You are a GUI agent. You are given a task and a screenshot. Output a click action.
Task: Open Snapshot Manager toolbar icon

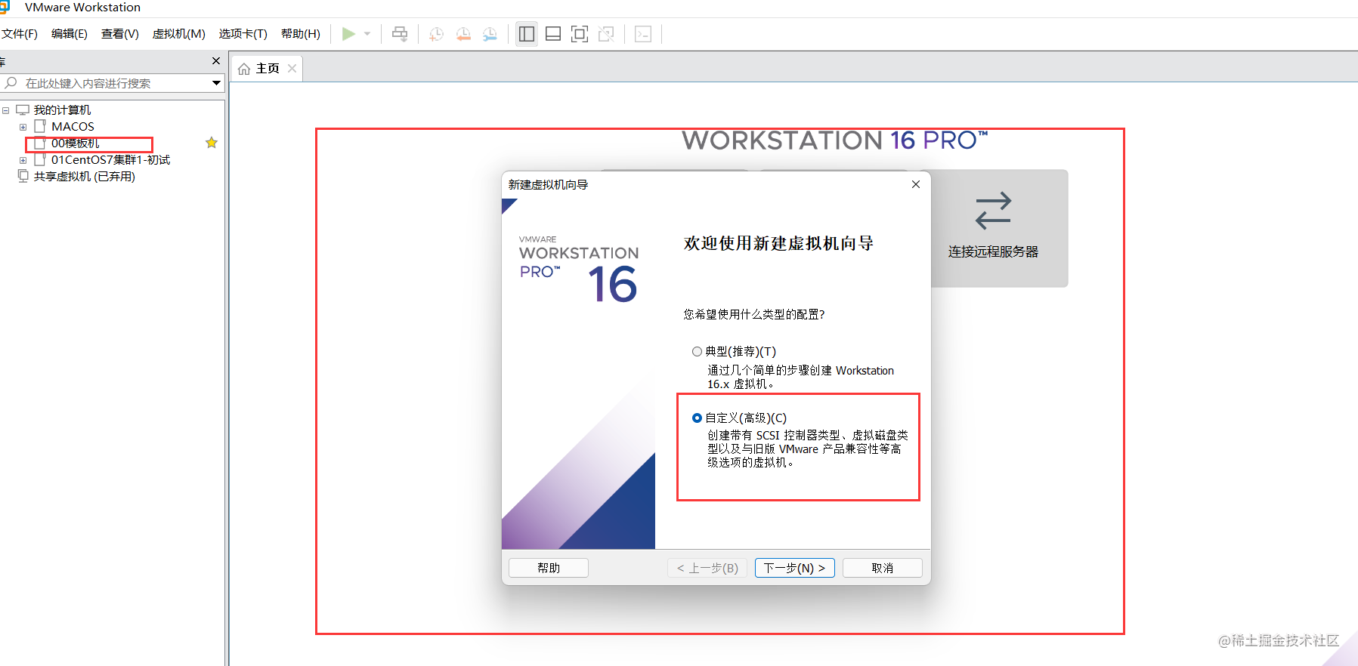tap(490, 34)
